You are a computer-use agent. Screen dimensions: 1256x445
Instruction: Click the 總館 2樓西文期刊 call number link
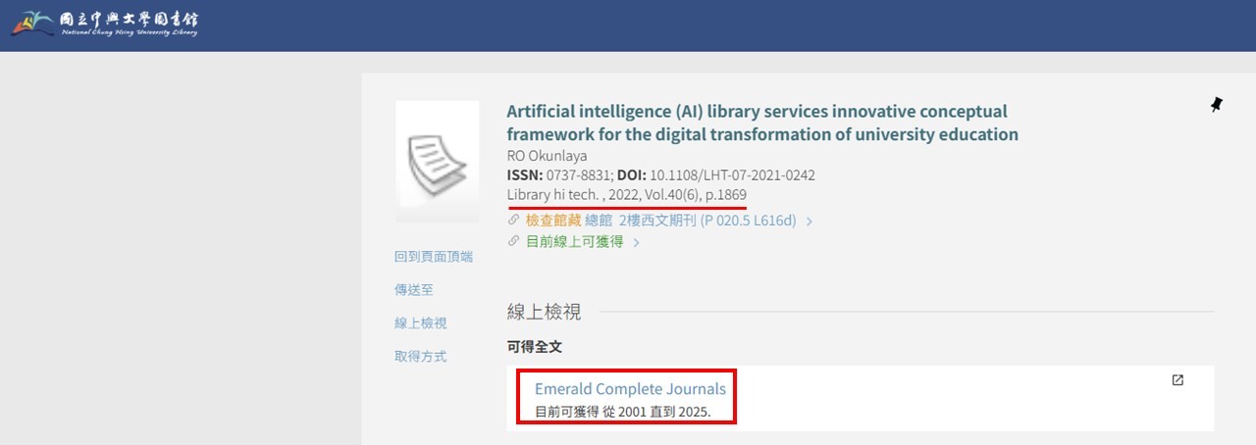point(690,222)
